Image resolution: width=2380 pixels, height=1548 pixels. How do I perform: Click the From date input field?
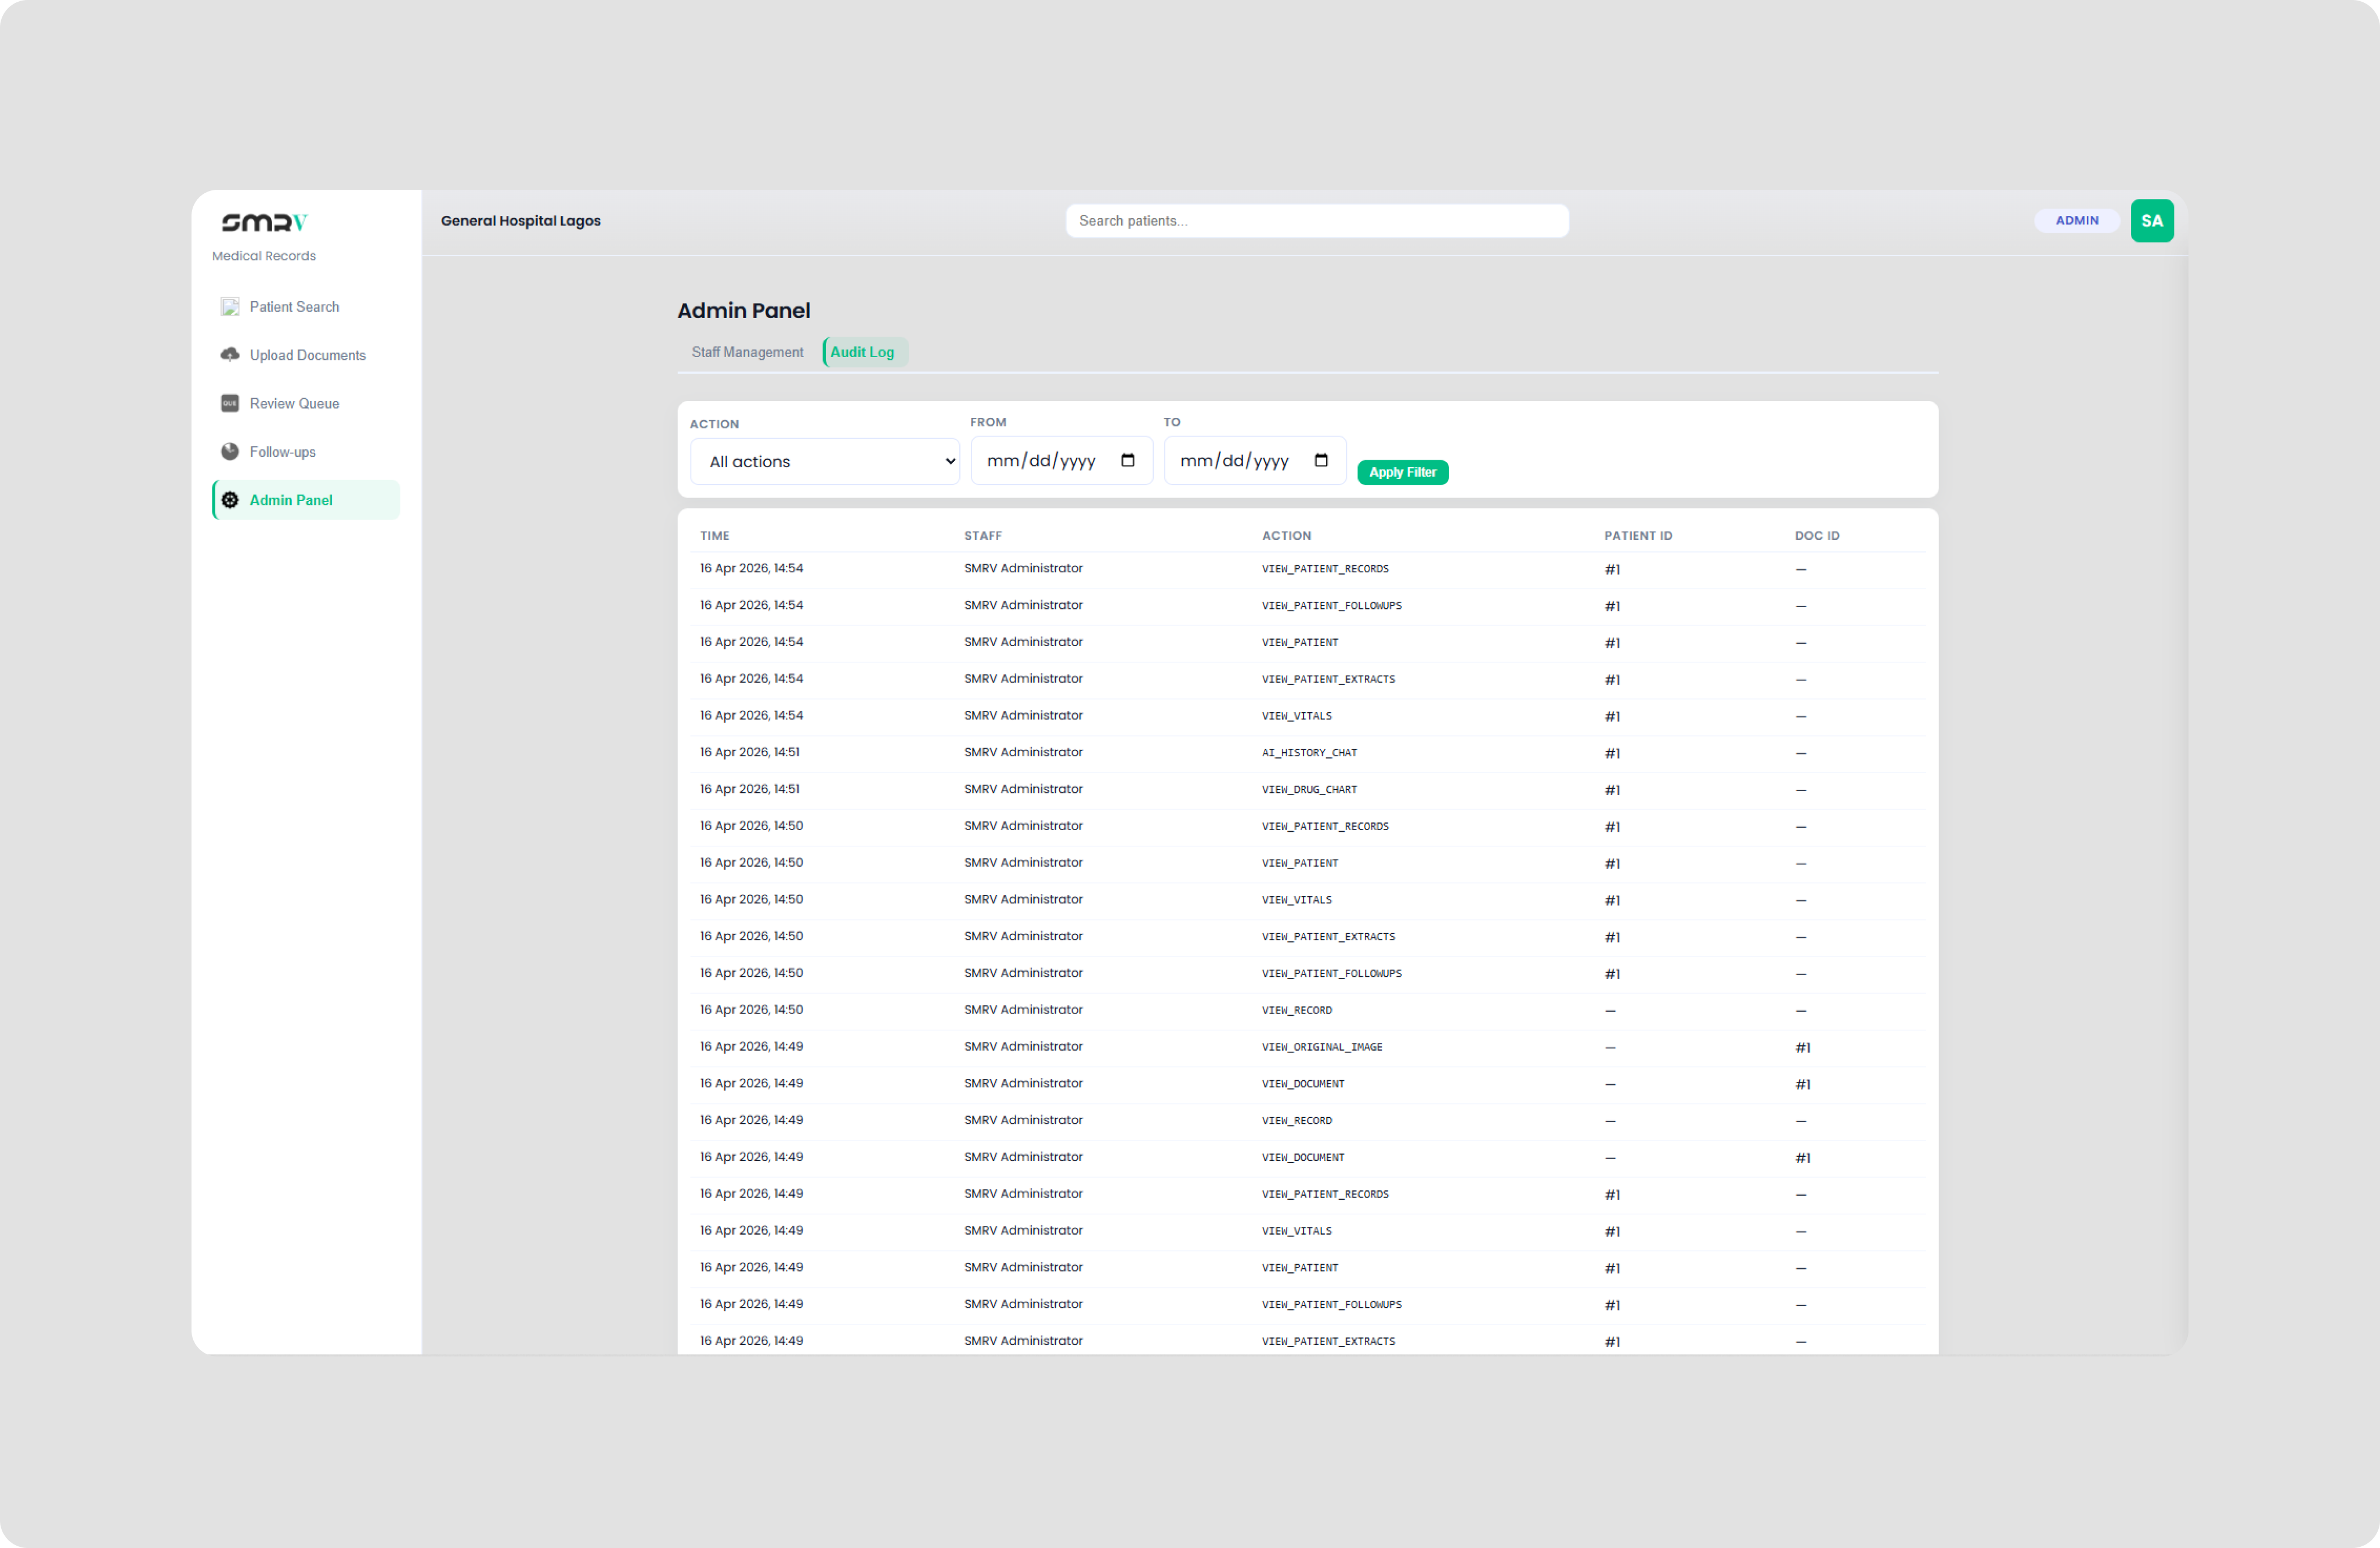1042,461
